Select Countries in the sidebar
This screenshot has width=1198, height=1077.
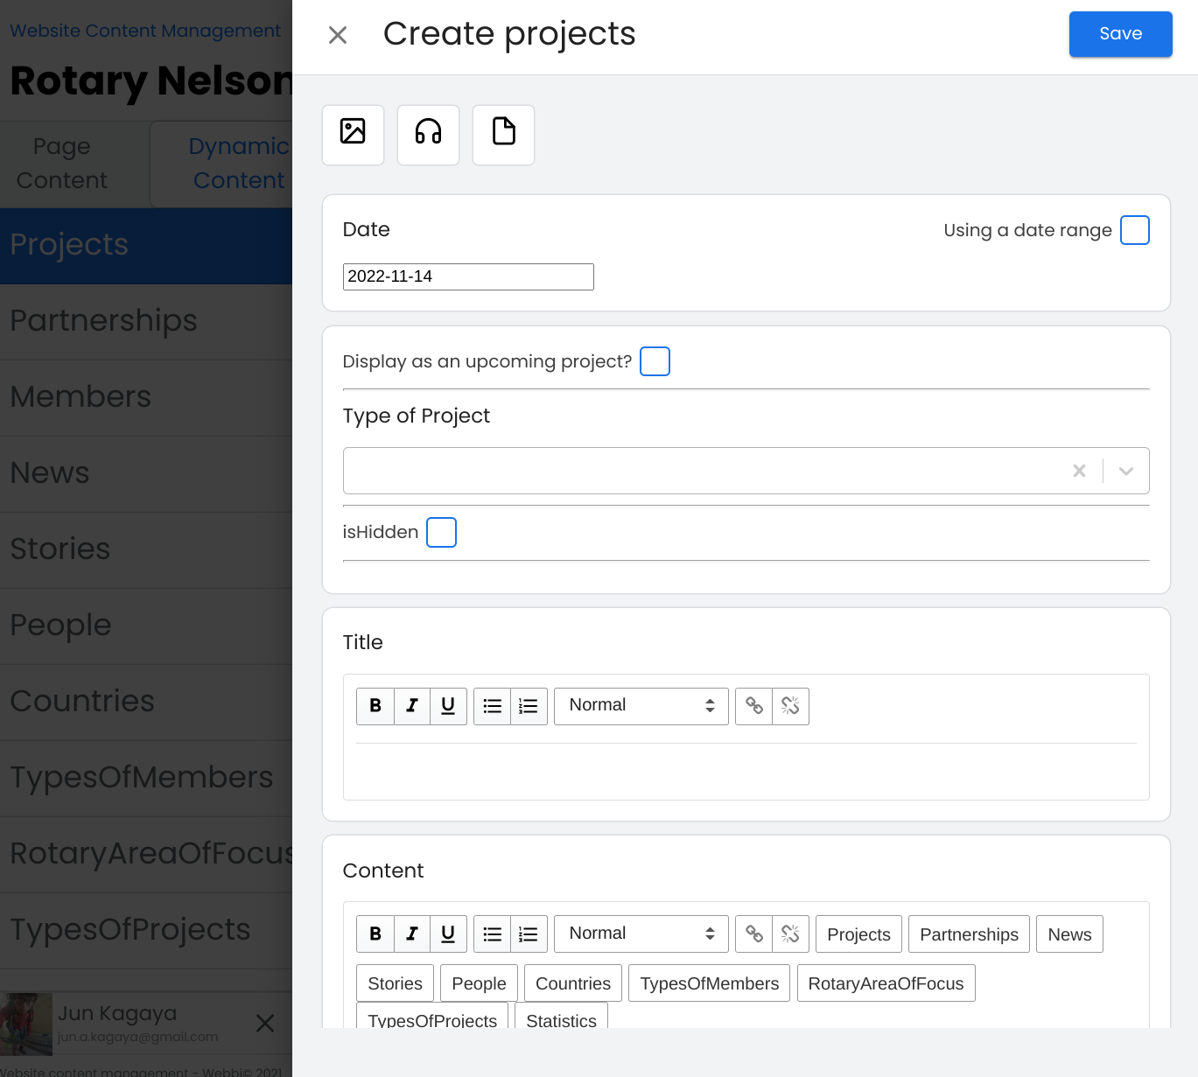pyautogui.click(x=146, y=703)
